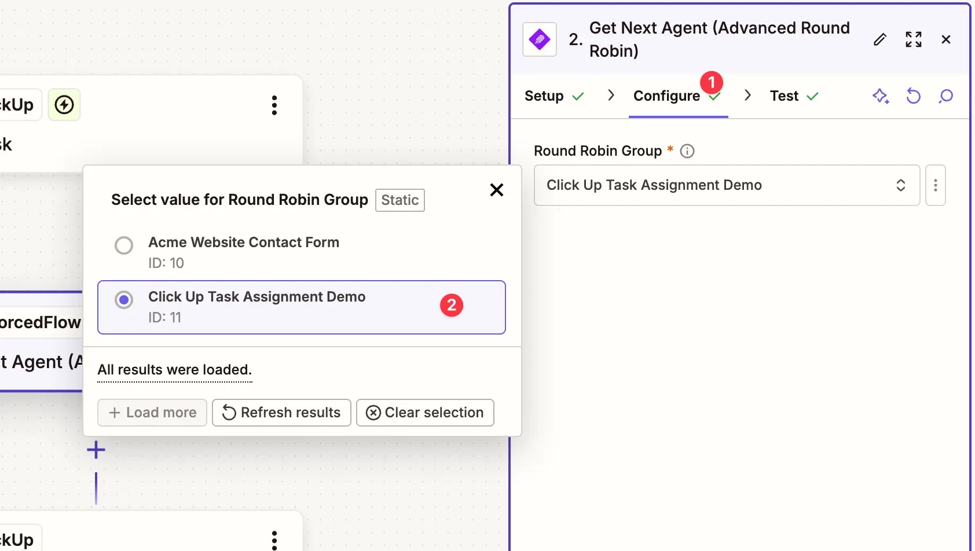Image resolution: width=975 pixels, height=551 pixels.
Task: Click the chevron between Setup and Configure
Action: [x=611, y=95]
